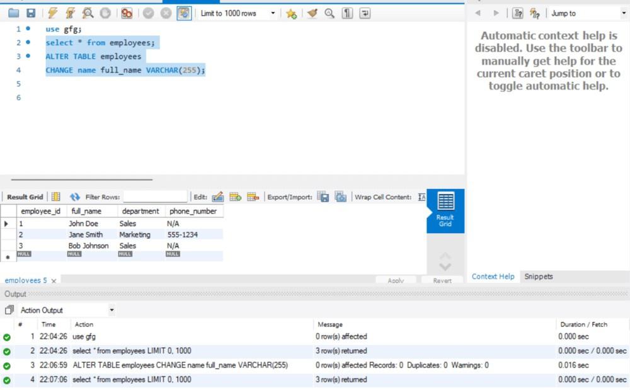Toggle automatic context help in the side panel
The width and height of the screenshot is (630, 390).
(x=534, y=13)
